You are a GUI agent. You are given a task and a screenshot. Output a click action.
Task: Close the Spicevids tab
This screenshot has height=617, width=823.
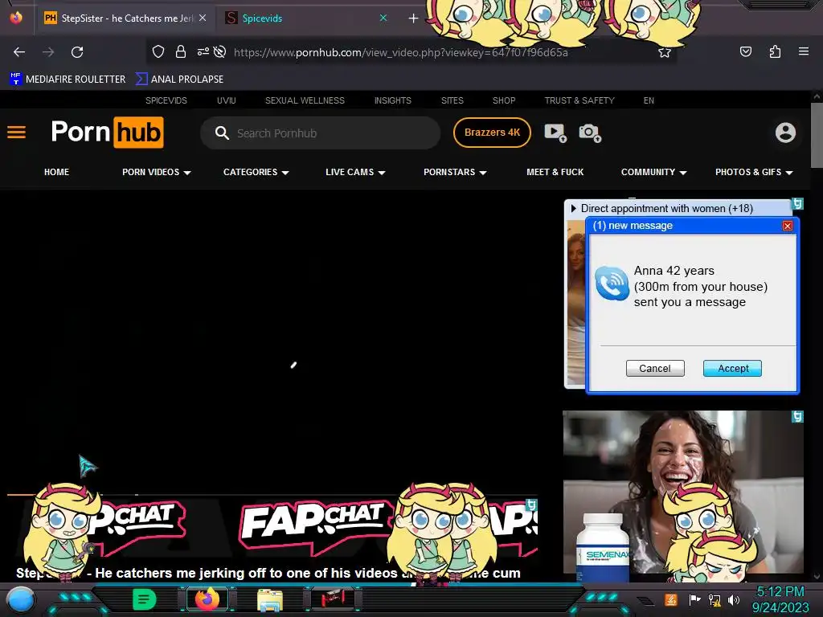[x=383, y=18]
